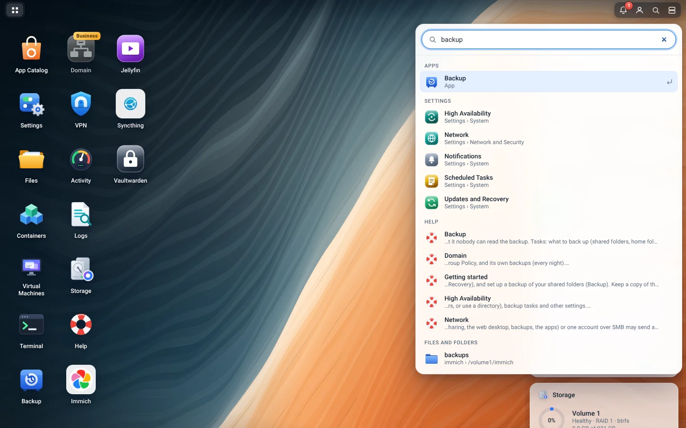This screenshot has height=428, width=686.
Task: Open Notifications settings result
Action: [549, 160]
